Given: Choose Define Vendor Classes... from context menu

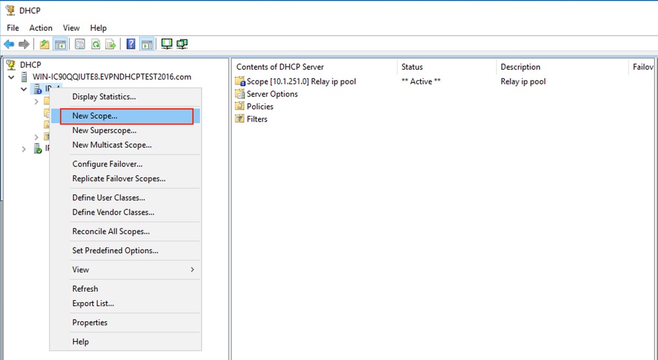Looking at the screenshot, I should (x=125, y=212).
